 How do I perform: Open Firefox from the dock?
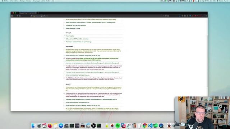[50, 125]
